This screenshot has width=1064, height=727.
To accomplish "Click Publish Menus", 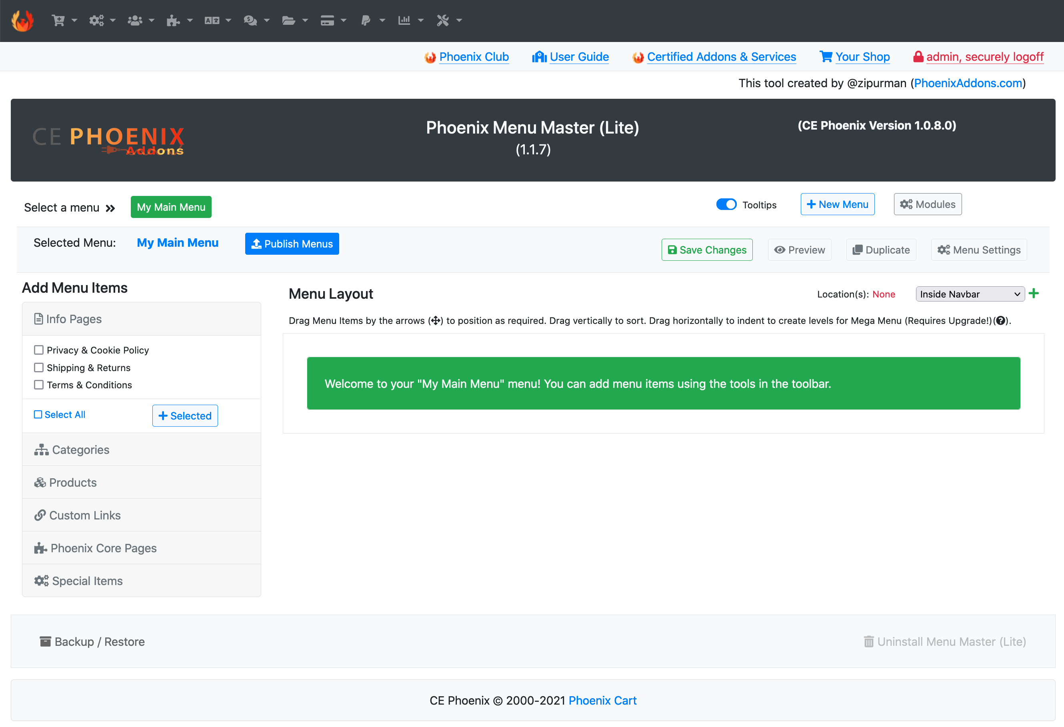I will (x=292, y=244).
